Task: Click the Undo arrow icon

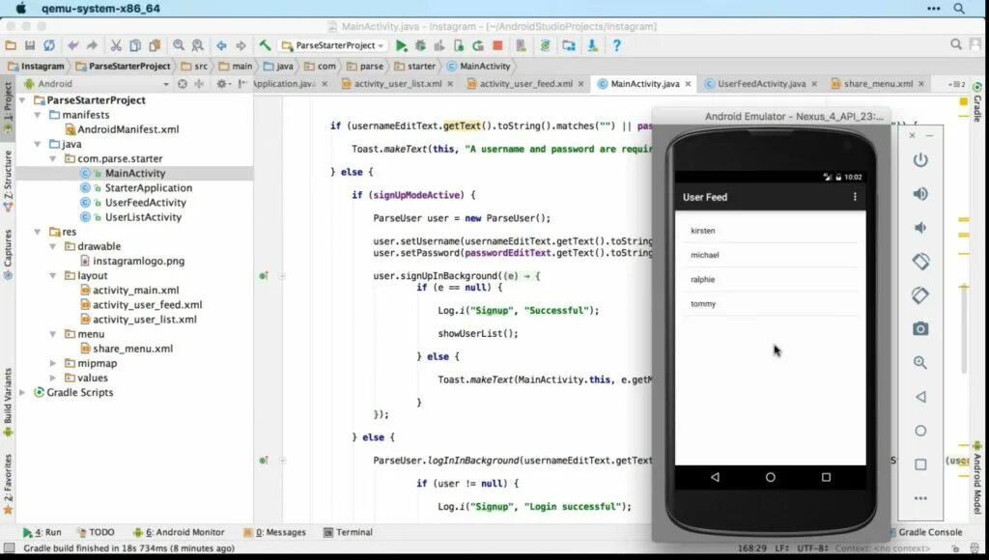Action: pyautogui.click(x=72, y=45)
